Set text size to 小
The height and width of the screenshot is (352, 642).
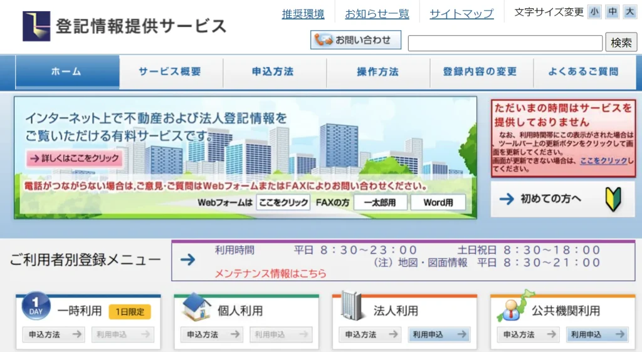(x=594, y=12)
